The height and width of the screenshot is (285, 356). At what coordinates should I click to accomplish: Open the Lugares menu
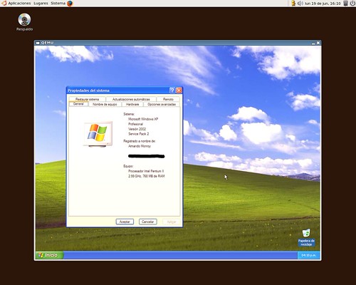41,4
